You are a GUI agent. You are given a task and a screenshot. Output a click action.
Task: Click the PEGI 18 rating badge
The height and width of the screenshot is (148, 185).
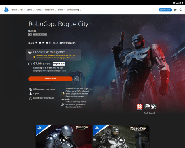(x=139, y=107)
